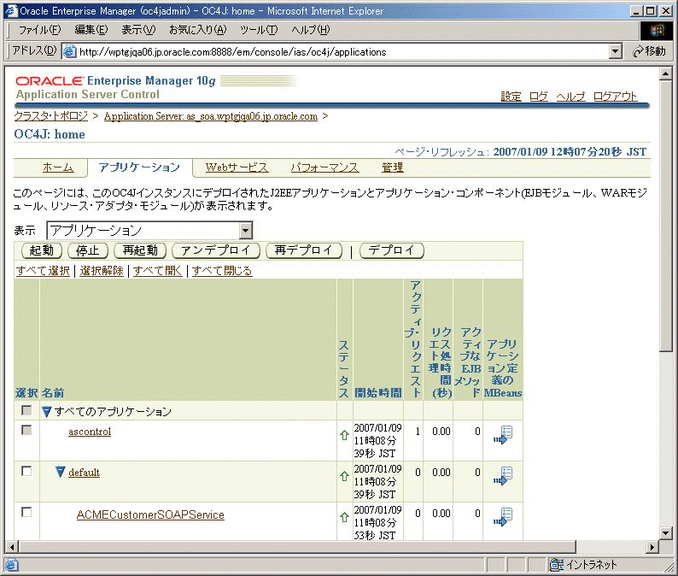Click the 名前 column header

point(53,393)
